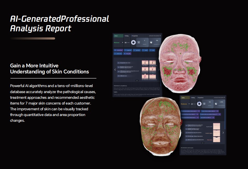
Task: Expand the Forehead wrinkles dropdown
Action: [191, 111]
